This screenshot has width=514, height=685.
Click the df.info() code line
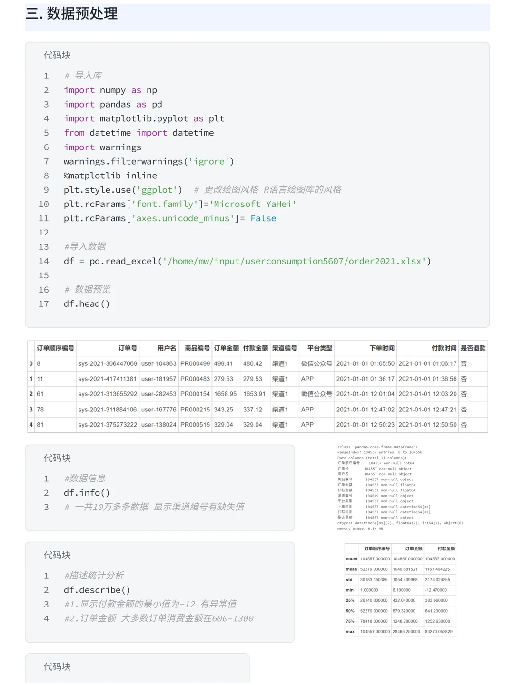click(87, 493)
